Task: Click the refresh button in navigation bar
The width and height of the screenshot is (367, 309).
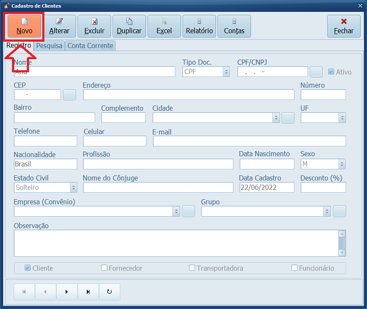Action: (x=110, y=292)
